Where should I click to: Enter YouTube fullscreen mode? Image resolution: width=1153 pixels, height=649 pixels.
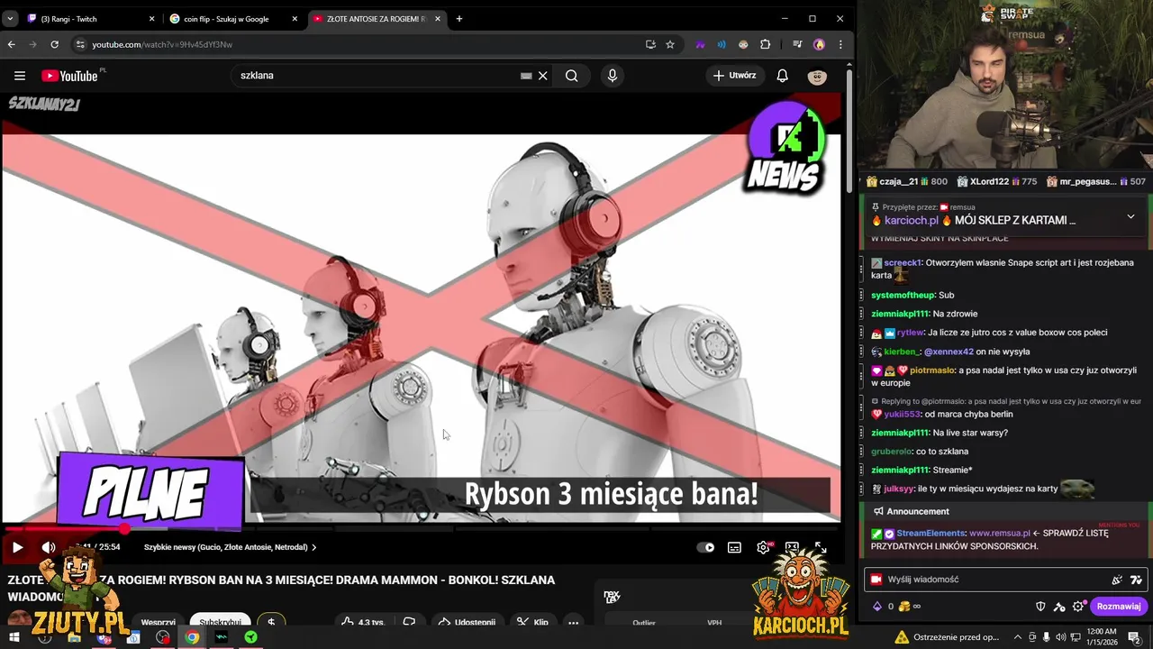click(x=821, y=547)
